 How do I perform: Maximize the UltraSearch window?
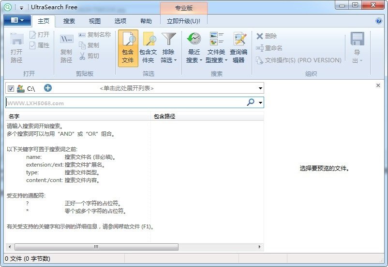pos(355,5)
